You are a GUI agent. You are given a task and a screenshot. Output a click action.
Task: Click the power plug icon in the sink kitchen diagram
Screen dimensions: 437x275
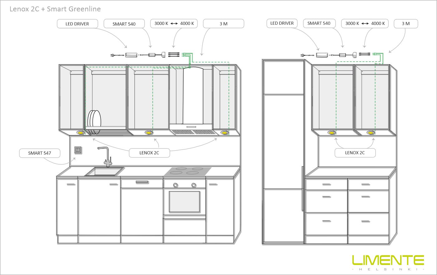coord(117,55)
